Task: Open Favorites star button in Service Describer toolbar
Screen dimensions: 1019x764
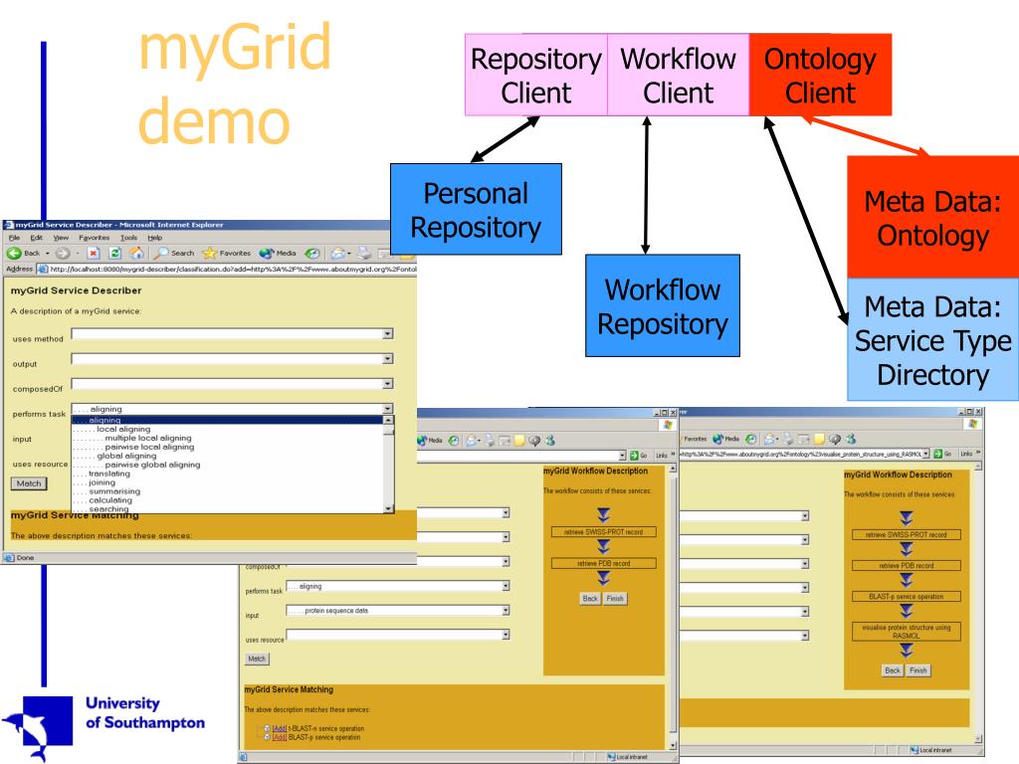Action: click(x=226, y=253)
